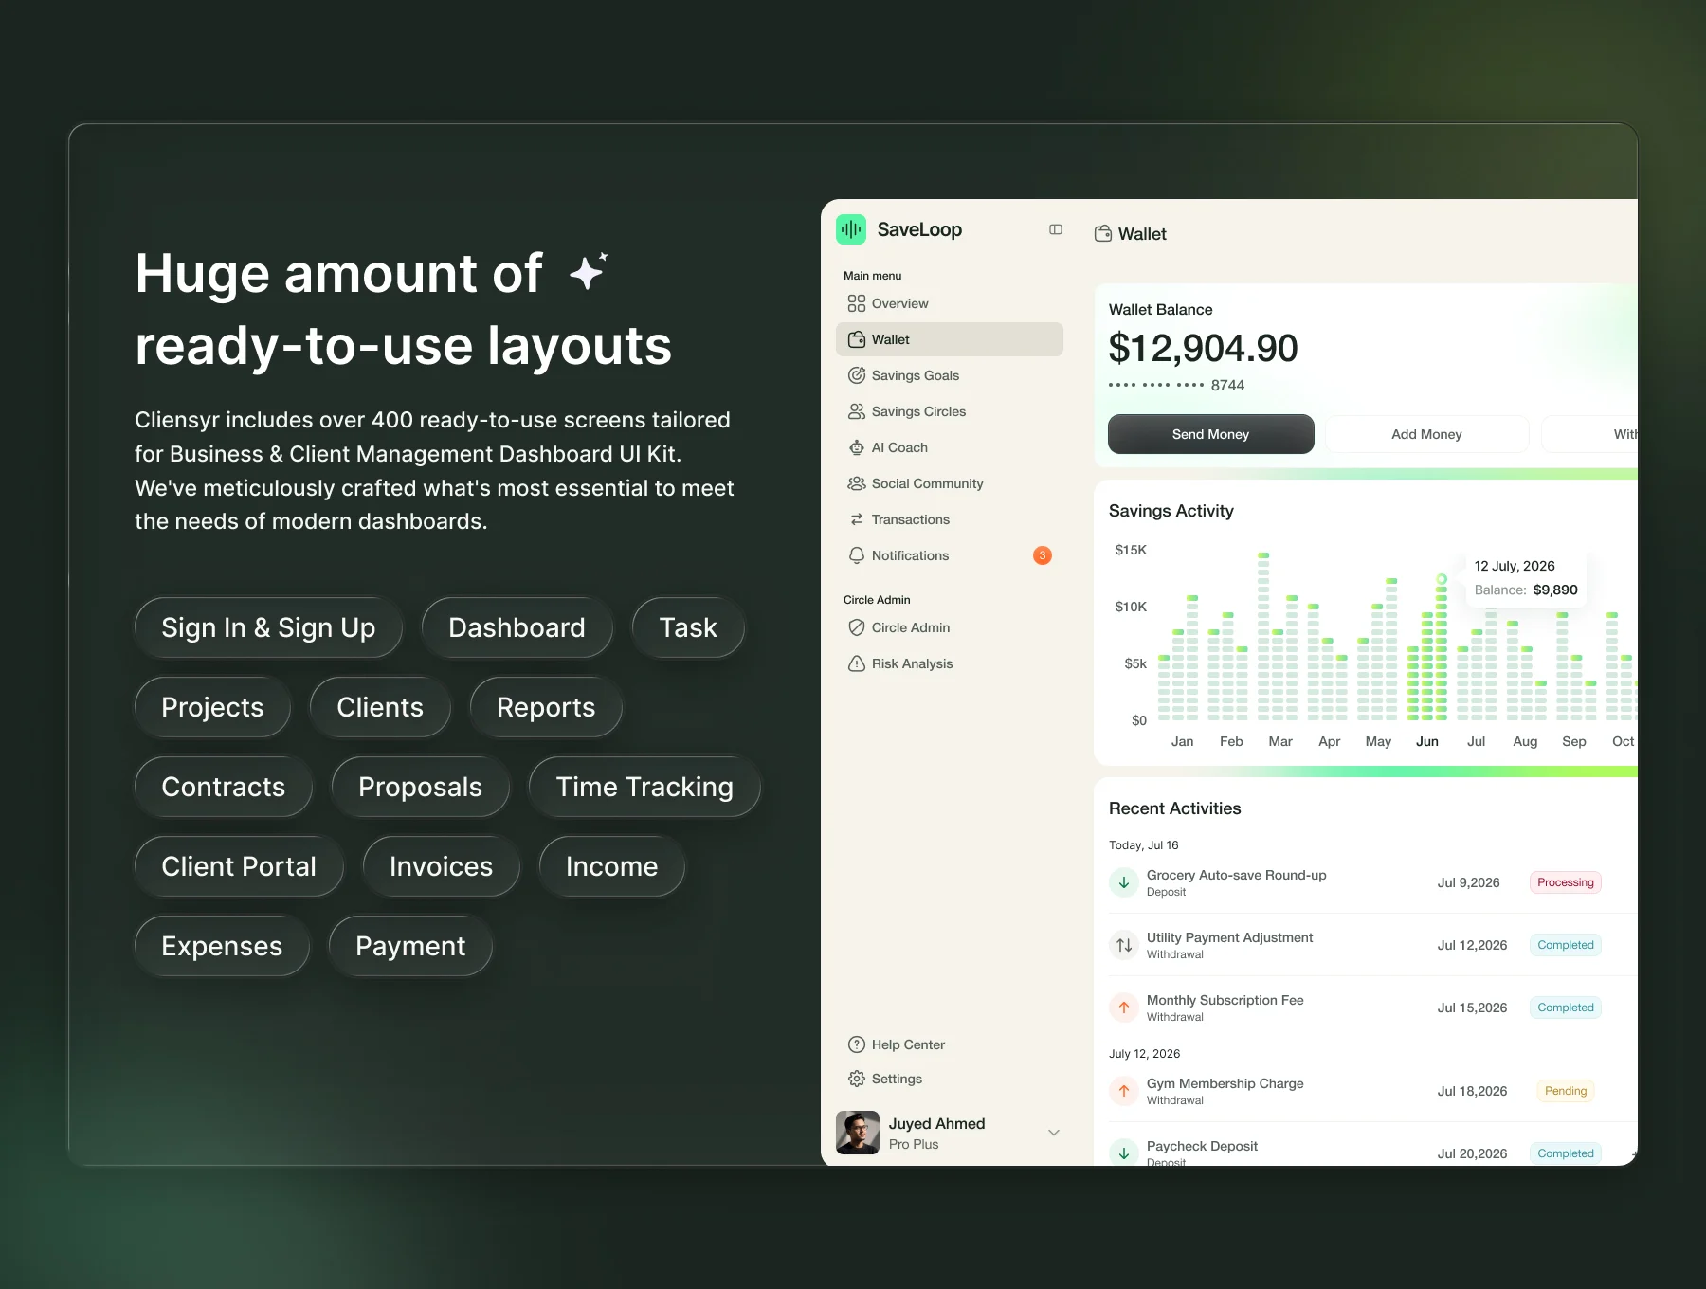The height and width of the screenshot is (1289, 1706).
Task: Click the Help Center question icon
Action: click(x=857, y=1044)
